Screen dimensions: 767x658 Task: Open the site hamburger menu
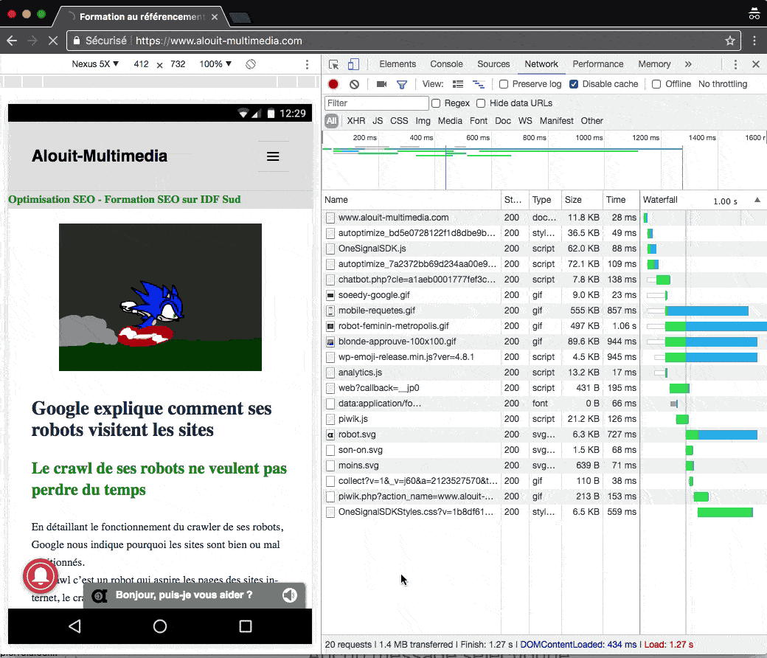pos(273,156)
